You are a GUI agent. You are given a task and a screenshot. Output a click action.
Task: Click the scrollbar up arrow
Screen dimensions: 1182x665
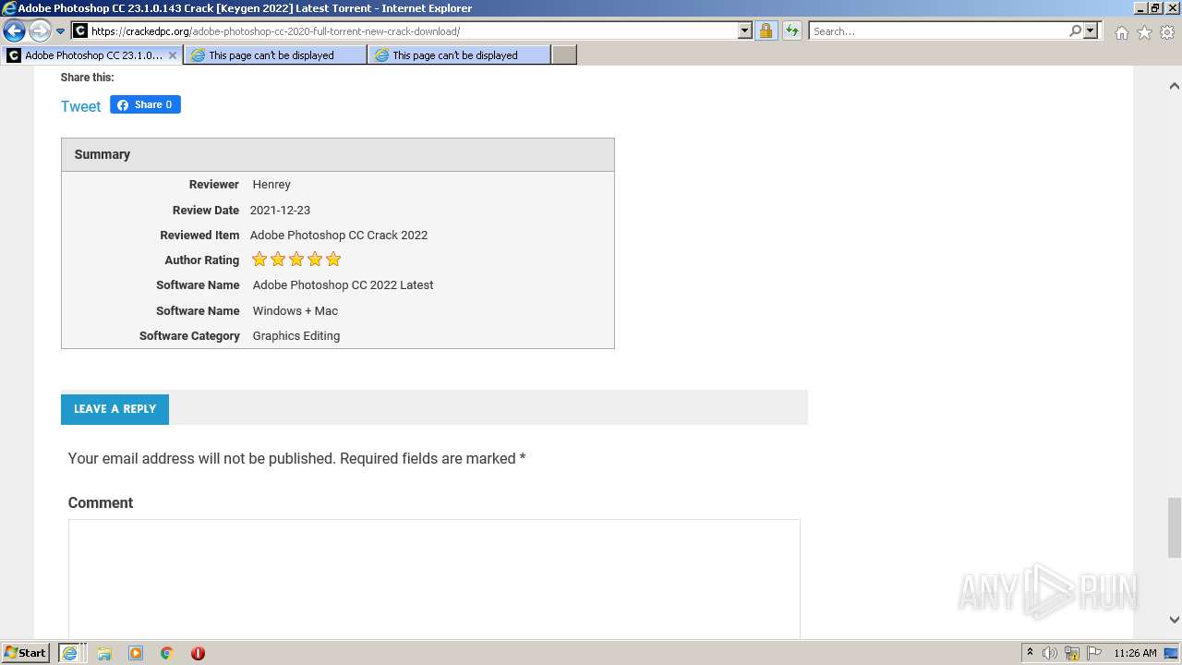tap(1174, 86)
